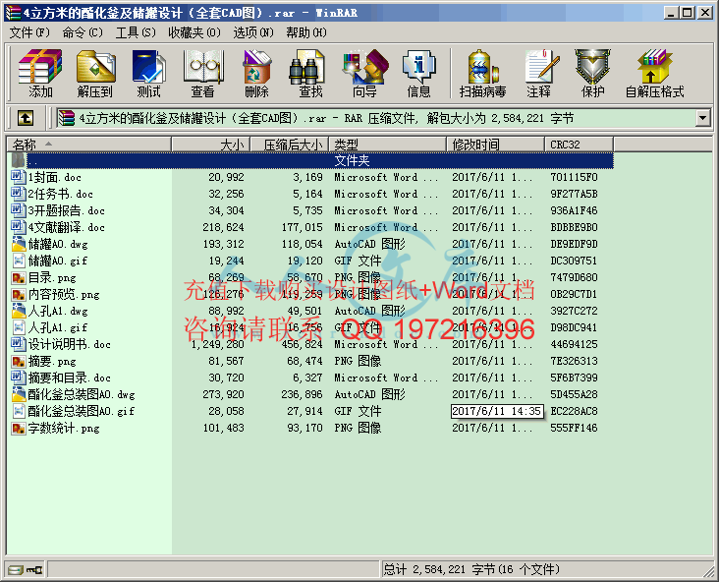Select the 储罐A0.gif file icon
The width and height of the screenshot is (719, 582).
coord(19,261)
